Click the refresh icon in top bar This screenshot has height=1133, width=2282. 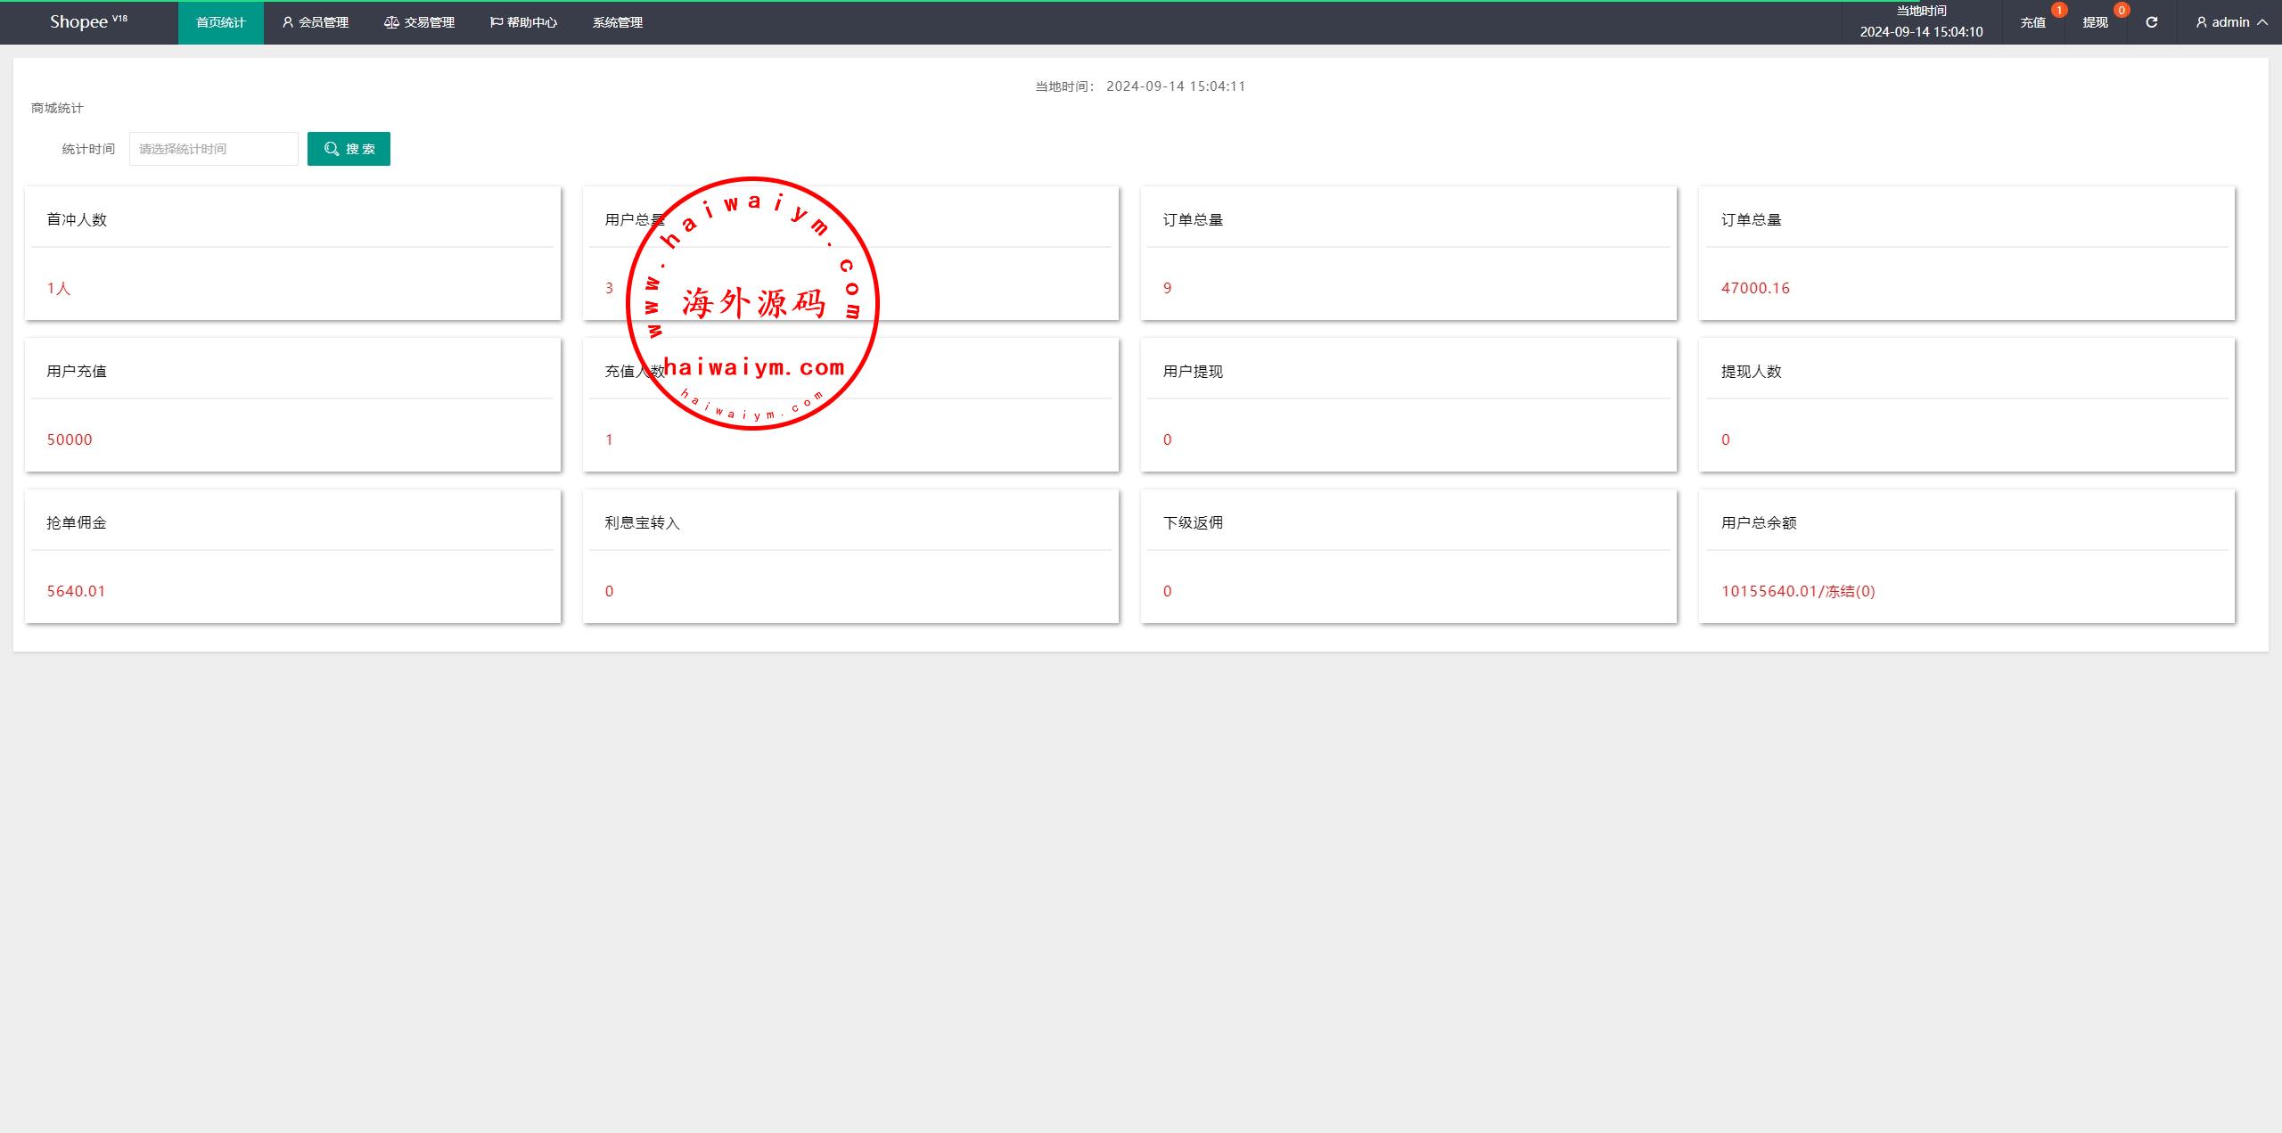point(2151,22)
